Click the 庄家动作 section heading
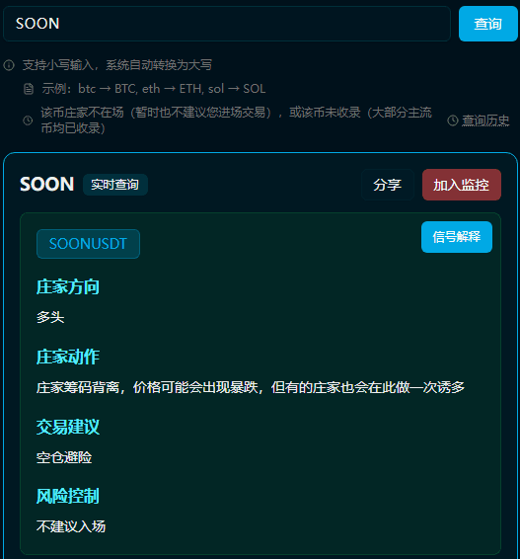Screen dimensions: 520x559 (68, 357)
